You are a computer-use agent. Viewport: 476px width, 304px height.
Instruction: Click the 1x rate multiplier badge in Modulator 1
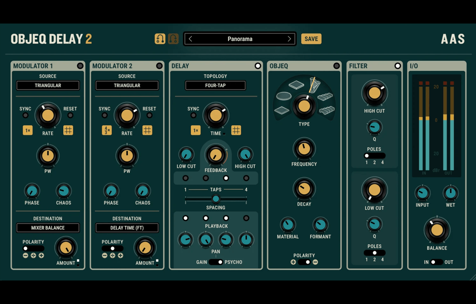pyautogui.click(x=27, y=130)
